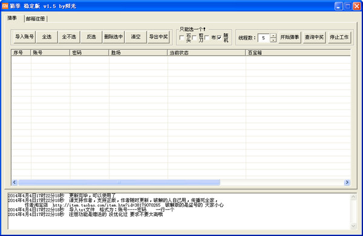Click the horizontal scrollbar thumb

tap(119, 182)
